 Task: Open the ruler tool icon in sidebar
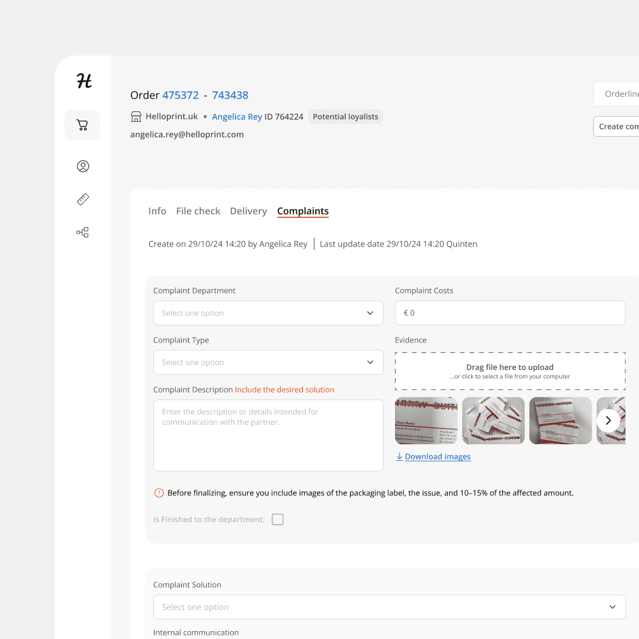[x=83, y=199]
